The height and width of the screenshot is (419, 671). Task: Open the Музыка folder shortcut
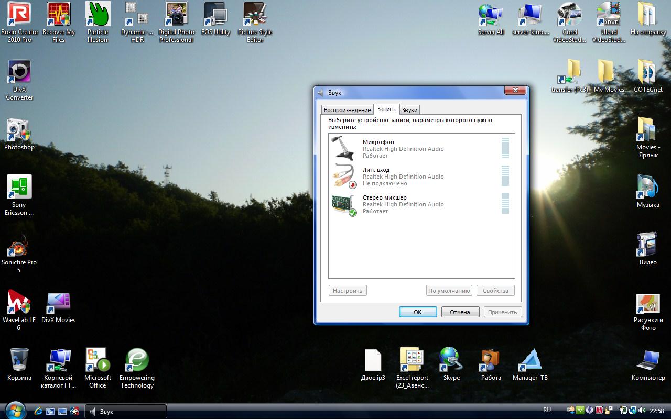click(x=648, y=191)
